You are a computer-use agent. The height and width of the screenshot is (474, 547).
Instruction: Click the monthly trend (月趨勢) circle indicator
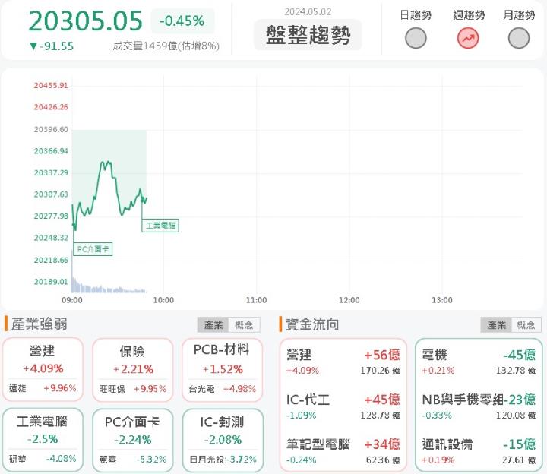(x=519, y=38)
